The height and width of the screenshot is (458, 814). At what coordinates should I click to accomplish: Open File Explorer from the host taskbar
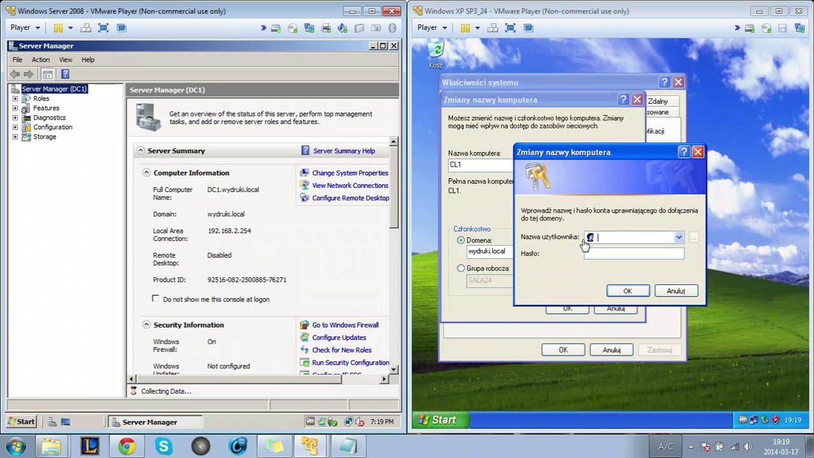[52, 447]
